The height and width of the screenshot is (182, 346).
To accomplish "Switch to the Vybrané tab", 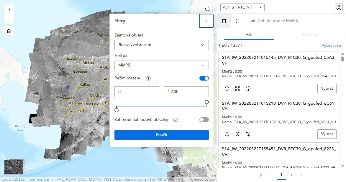I will point(309,35).
